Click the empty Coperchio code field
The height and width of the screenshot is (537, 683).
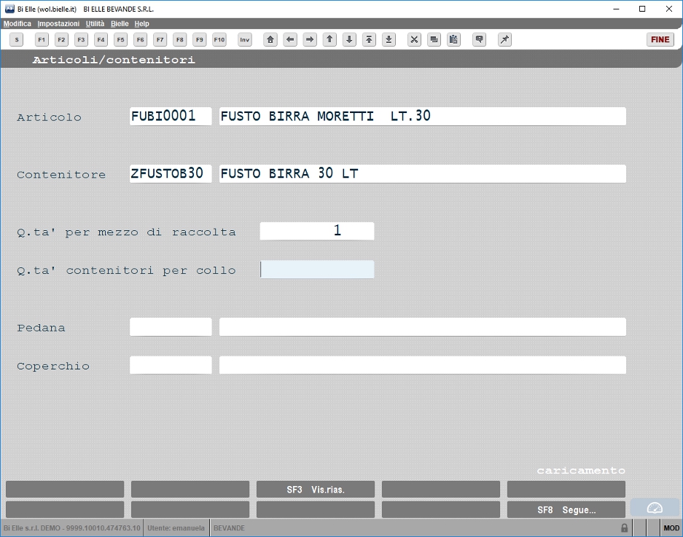coord(171,365)
